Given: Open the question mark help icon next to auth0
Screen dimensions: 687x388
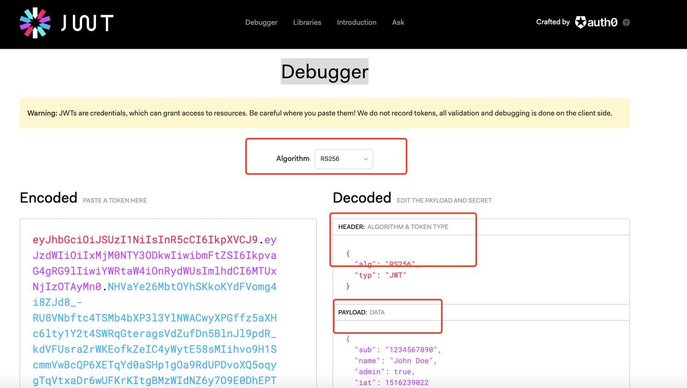Looking at the screenshot, I should [626, 22].
